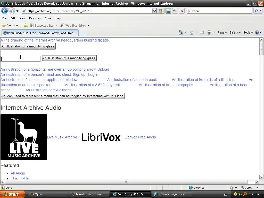Click the vertical scrollbar thumb
The height and width of the screenshot is (198, 264).
coord(261,49)
